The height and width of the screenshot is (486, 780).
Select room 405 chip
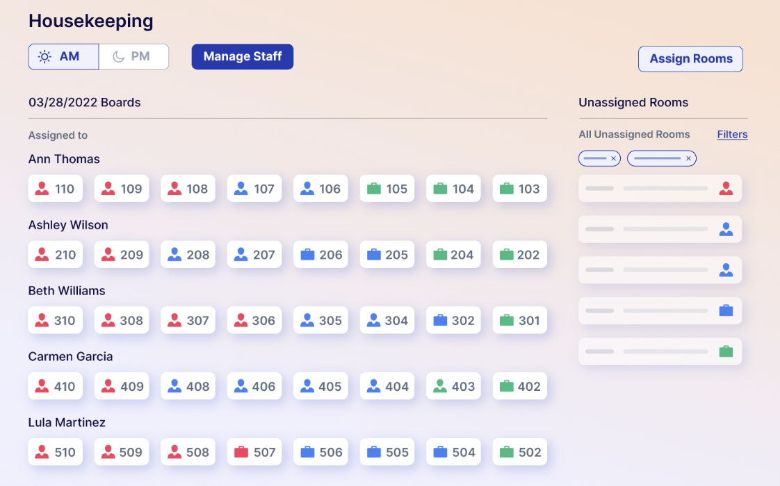321,386
